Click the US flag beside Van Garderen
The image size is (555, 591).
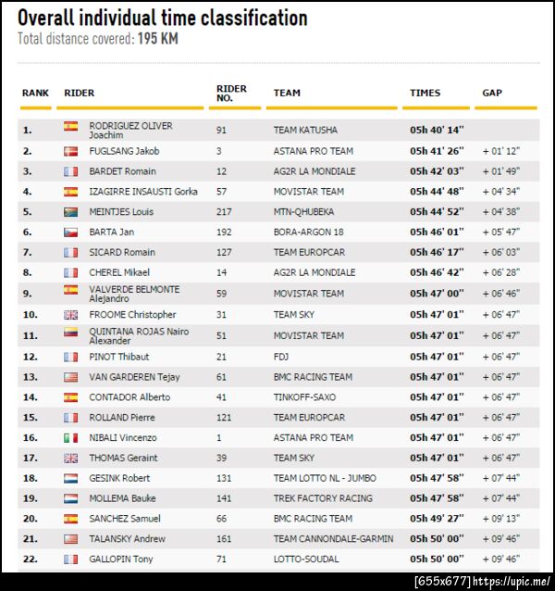tap(70, 377)
